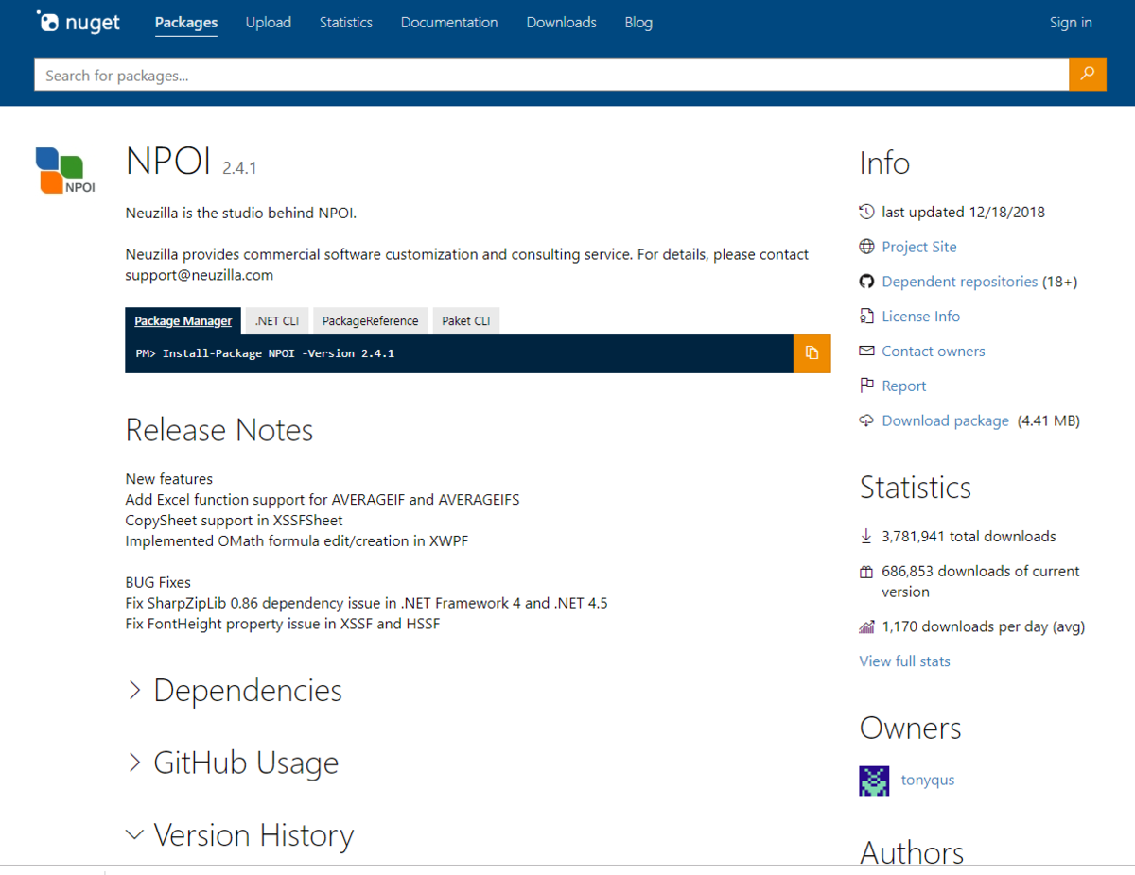This screenshot has width=1135, height=875.
Task: Click the NPOI package logo
Action: tap(66, 171)
